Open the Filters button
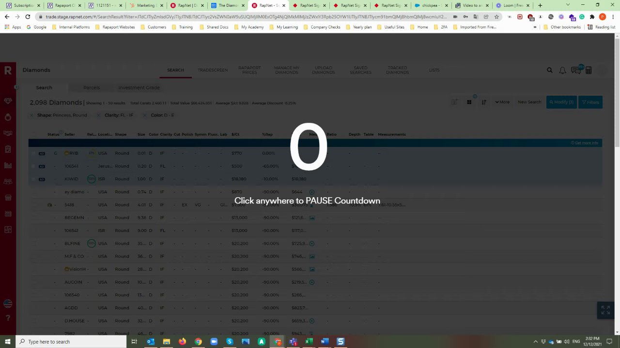 tap(590, 102)
